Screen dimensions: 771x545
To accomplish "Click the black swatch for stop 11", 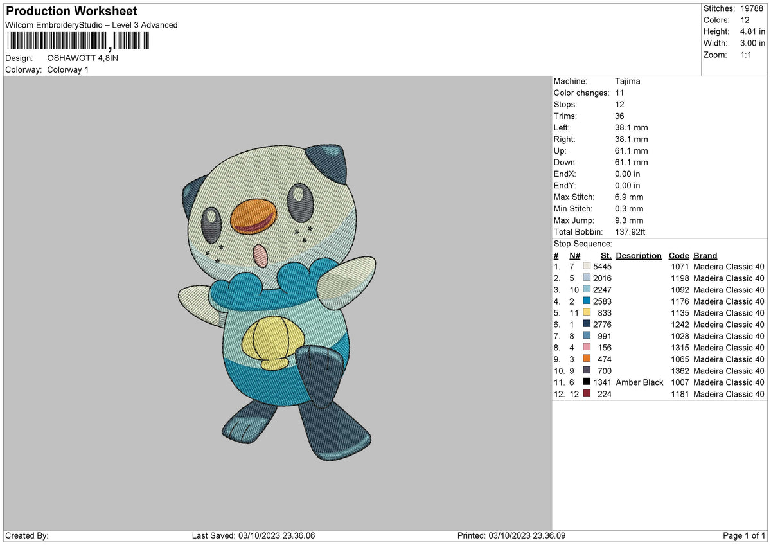I will point(587,382).
